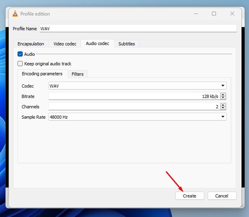The image size is (249, 217).
Task: Switch to the Filters sub-tab
Action: [78, 74]
